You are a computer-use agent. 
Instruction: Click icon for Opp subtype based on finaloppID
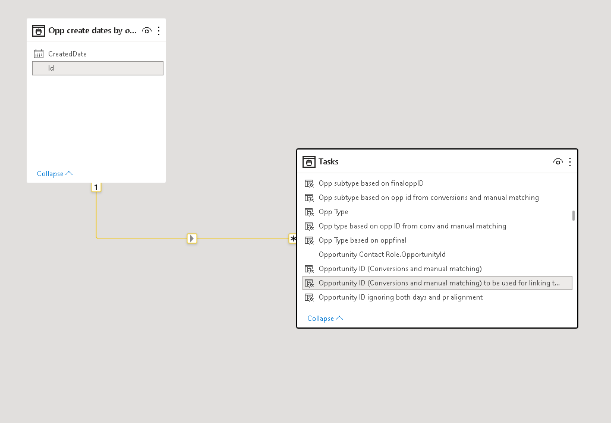pyautogui.click(x=309, y=183)
